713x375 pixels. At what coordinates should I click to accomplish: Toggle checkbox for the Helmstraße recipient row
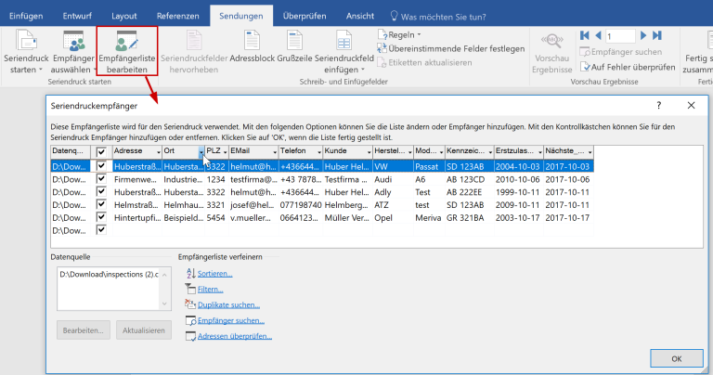pyautogui.click(x=101, y=204)
